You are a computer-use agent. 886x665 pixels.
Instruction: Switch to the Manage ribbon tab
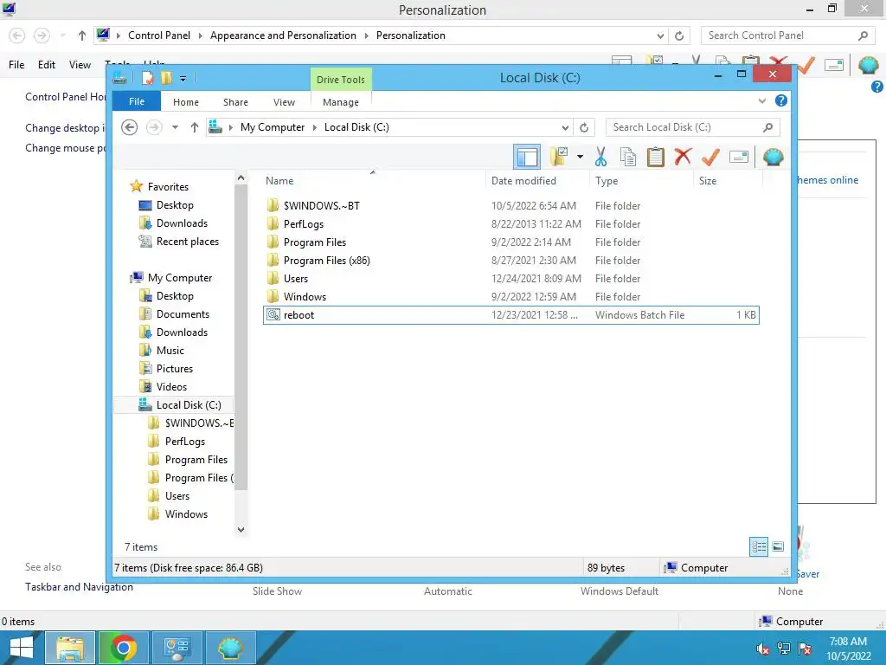click(341, 102)
